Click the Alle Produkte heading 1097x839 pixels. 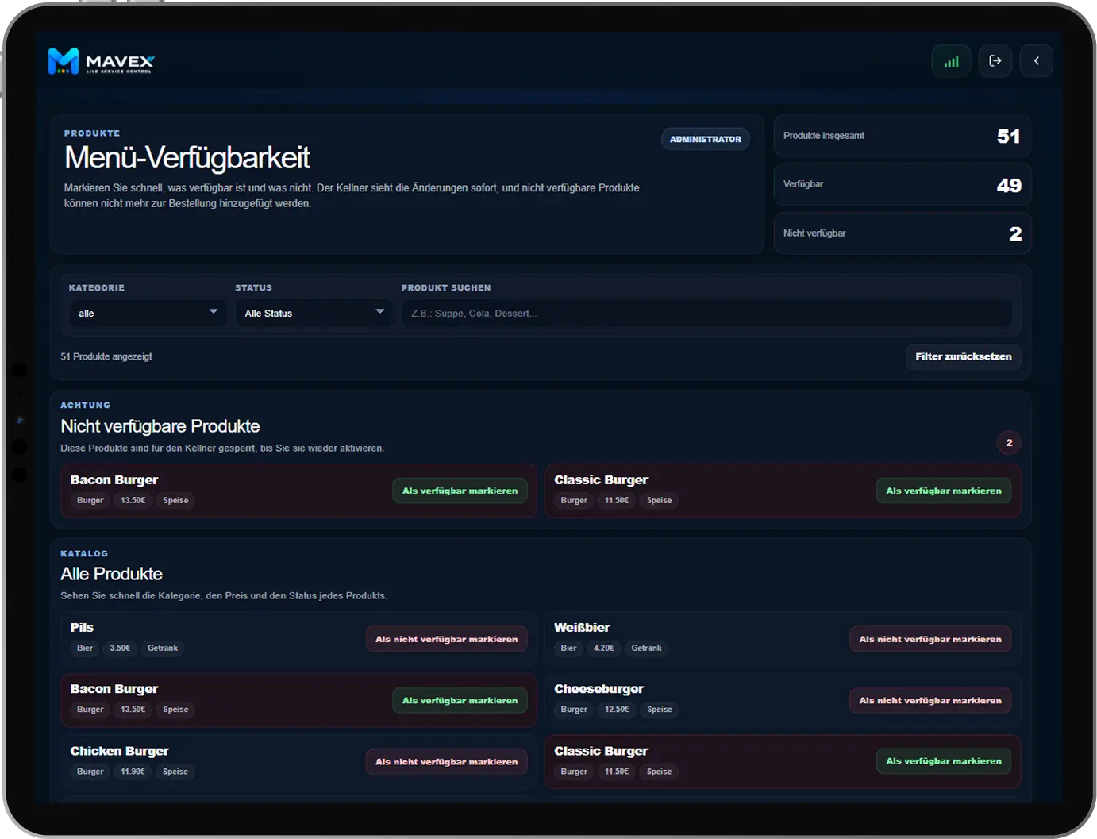coord(111,574)
